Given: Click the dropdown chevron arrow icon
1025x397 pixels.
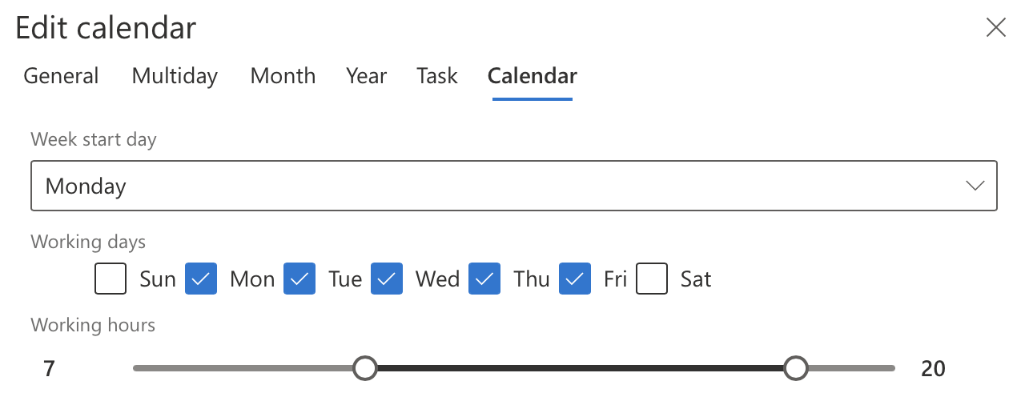Looking at the screenshot, I should (975, 186).
